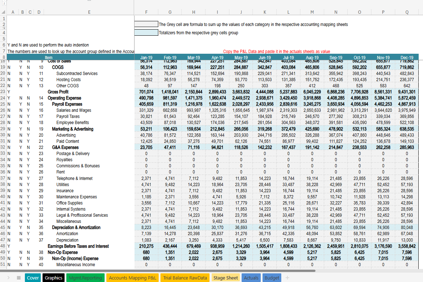Click the sheet tabs scroll-right arrow
This screenshot has height=282, width=423.
8,278
